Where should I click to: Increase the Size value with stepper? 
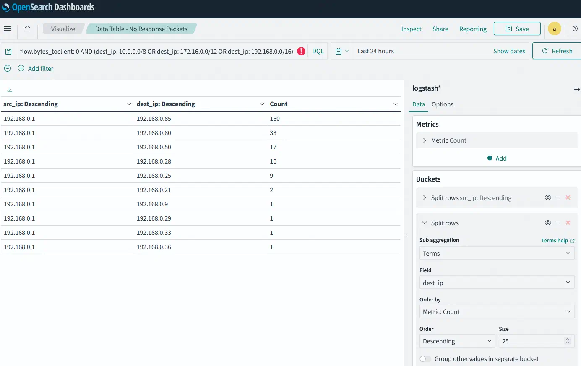568,339
